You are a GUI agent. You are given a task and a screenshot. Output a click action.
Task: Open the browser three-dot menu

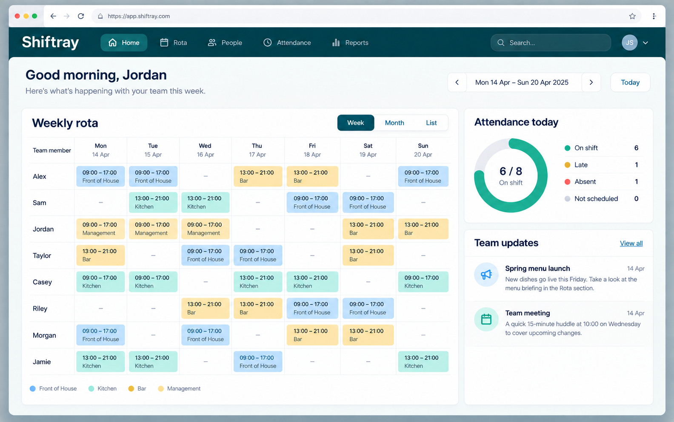coord(654,16)
